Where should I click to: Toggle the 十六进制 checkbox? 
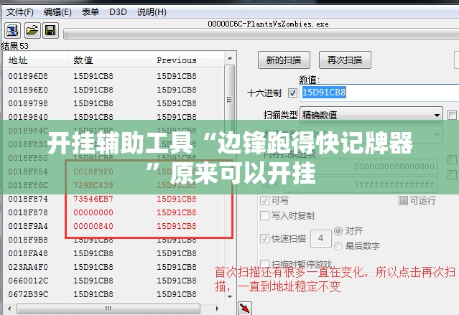pos(292,93)
